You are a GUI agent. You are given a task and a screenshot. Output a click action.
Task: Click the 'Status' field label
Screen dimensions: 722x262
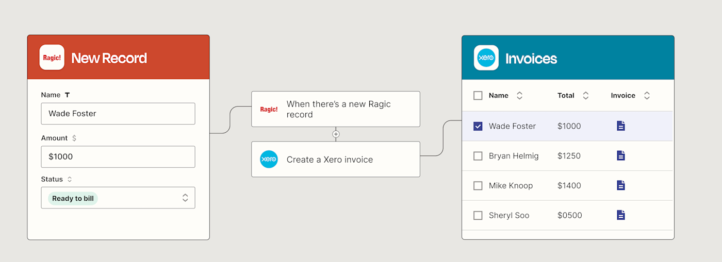[x=52, y=179]
